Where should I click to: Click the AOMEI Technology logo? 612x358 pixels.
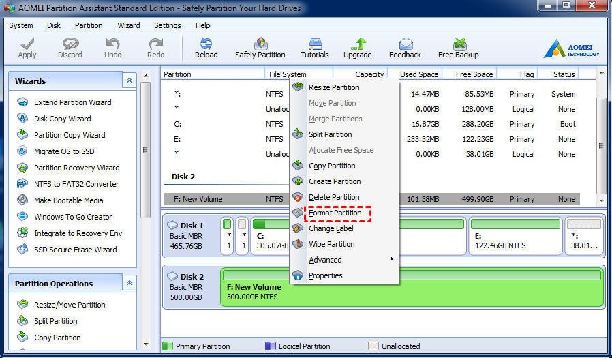point(571,49)
